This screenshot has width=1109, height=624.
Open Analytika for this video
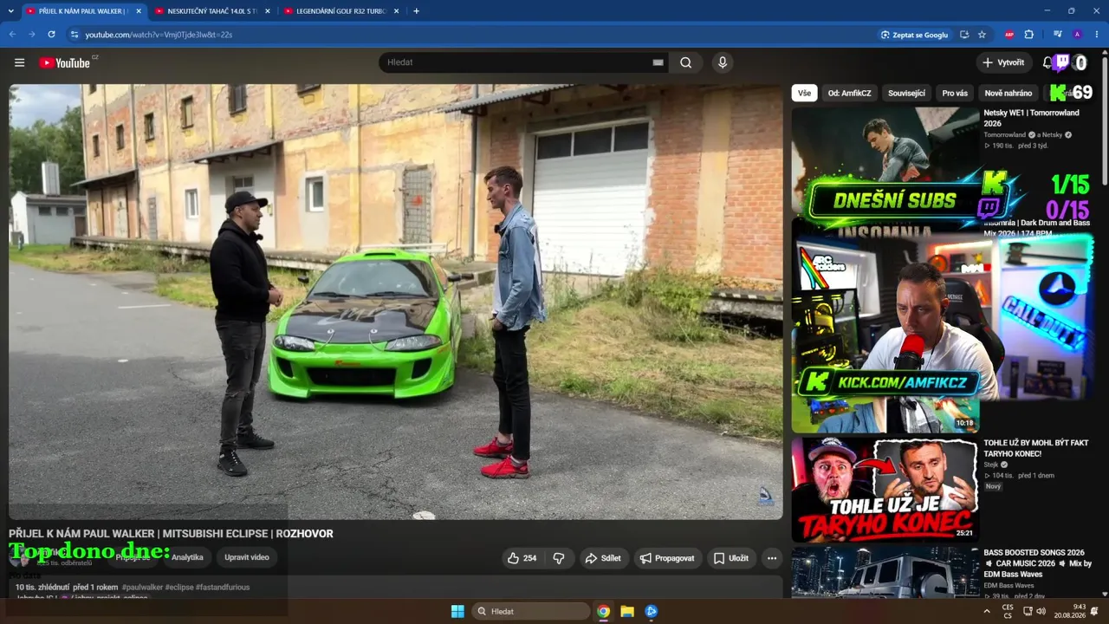(187, 557)
